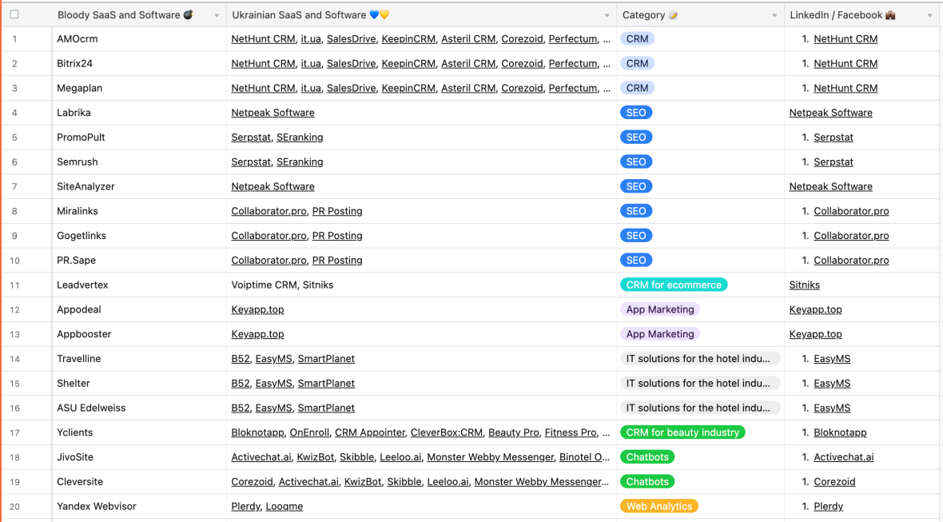Select the Semrush cell
Viewport: 943px width, 522px height.
139,162
